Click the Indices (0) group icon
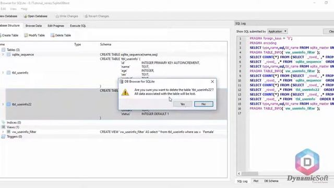Screen dimensions: 334x188 tap(4, 123)
